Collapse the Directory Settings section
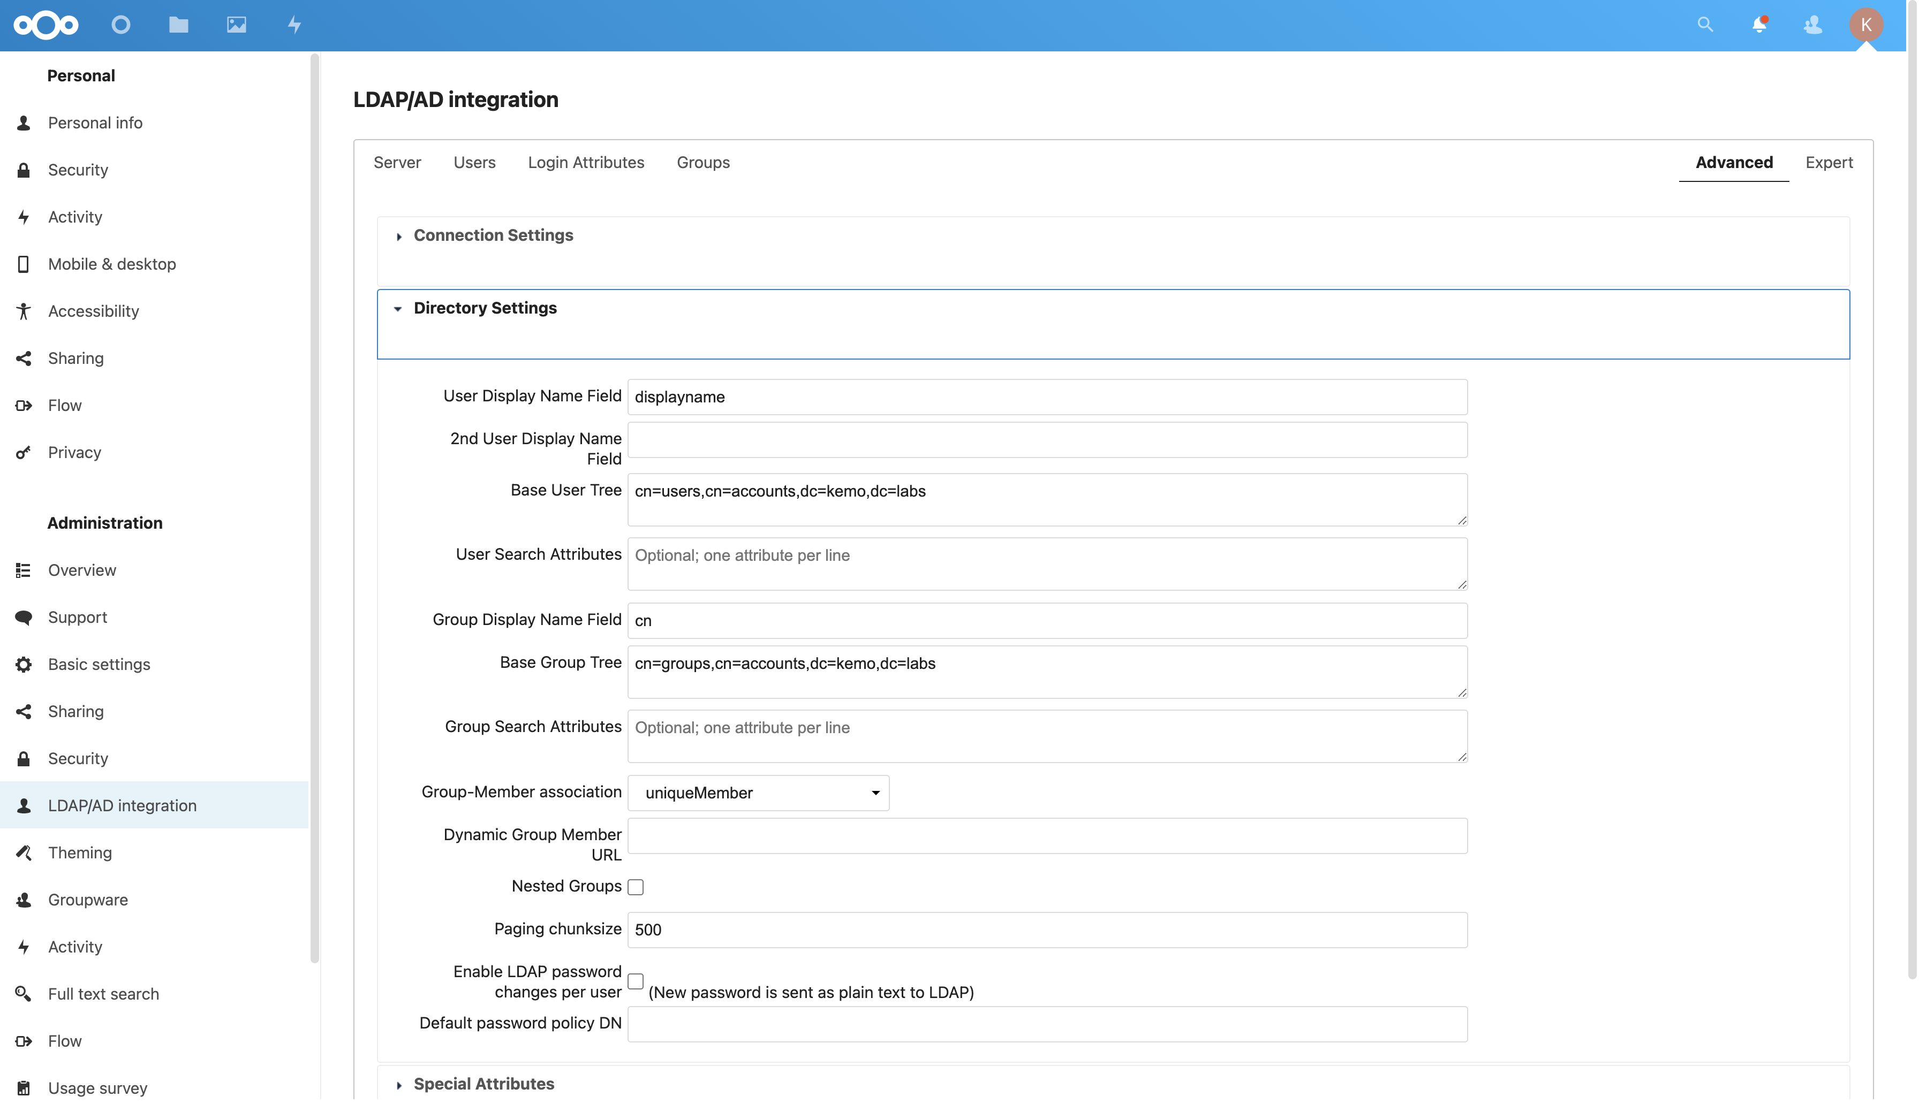Image resolution: width=1919 pixels, height=1112 pixels. point(485,308)
